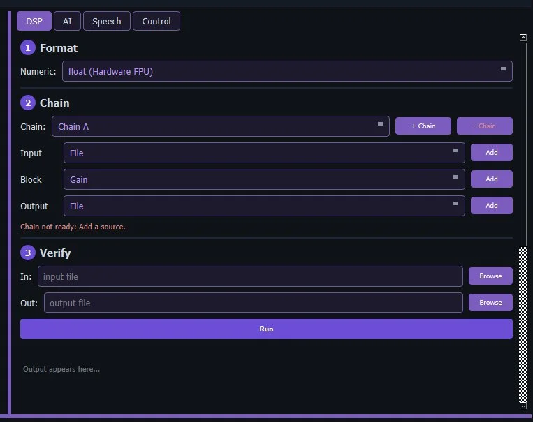Open the Numeric format dropdown
Screen dimensions: 533x422
coord(287,71)
